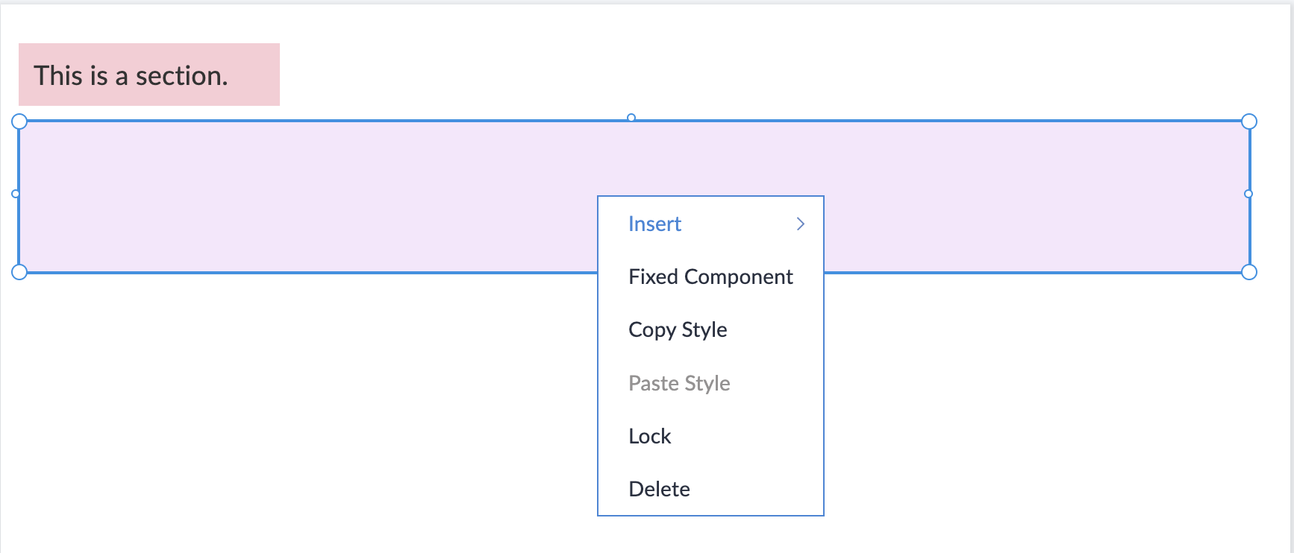Image resolution: width=1294 pixels, height=553 pixels.
Task: Click inside the selected lavender block
Action: [x=299, y=195]
